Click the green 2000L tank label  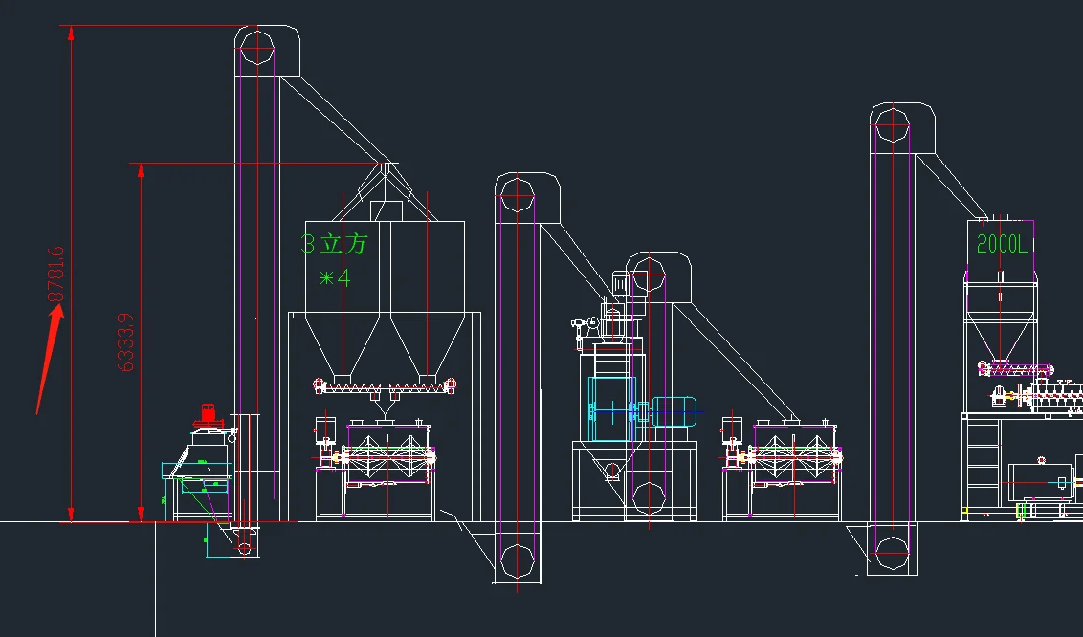coord(1002,244)
